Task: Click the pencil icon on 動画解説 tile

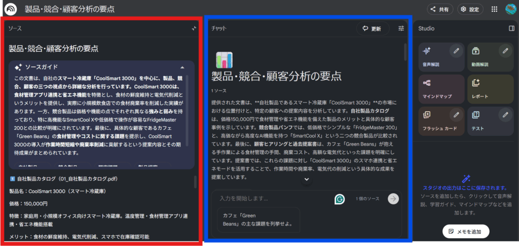Action: [x=505, y=50]
